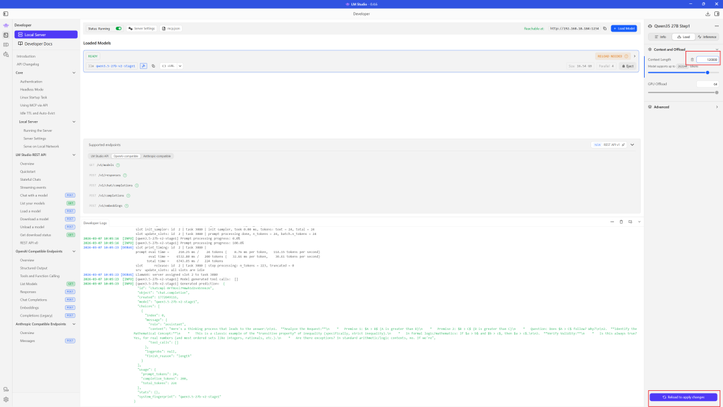The image size is (723, 407).
Task: Adjust the Context Length slider
Action: [x=708, y=72]
